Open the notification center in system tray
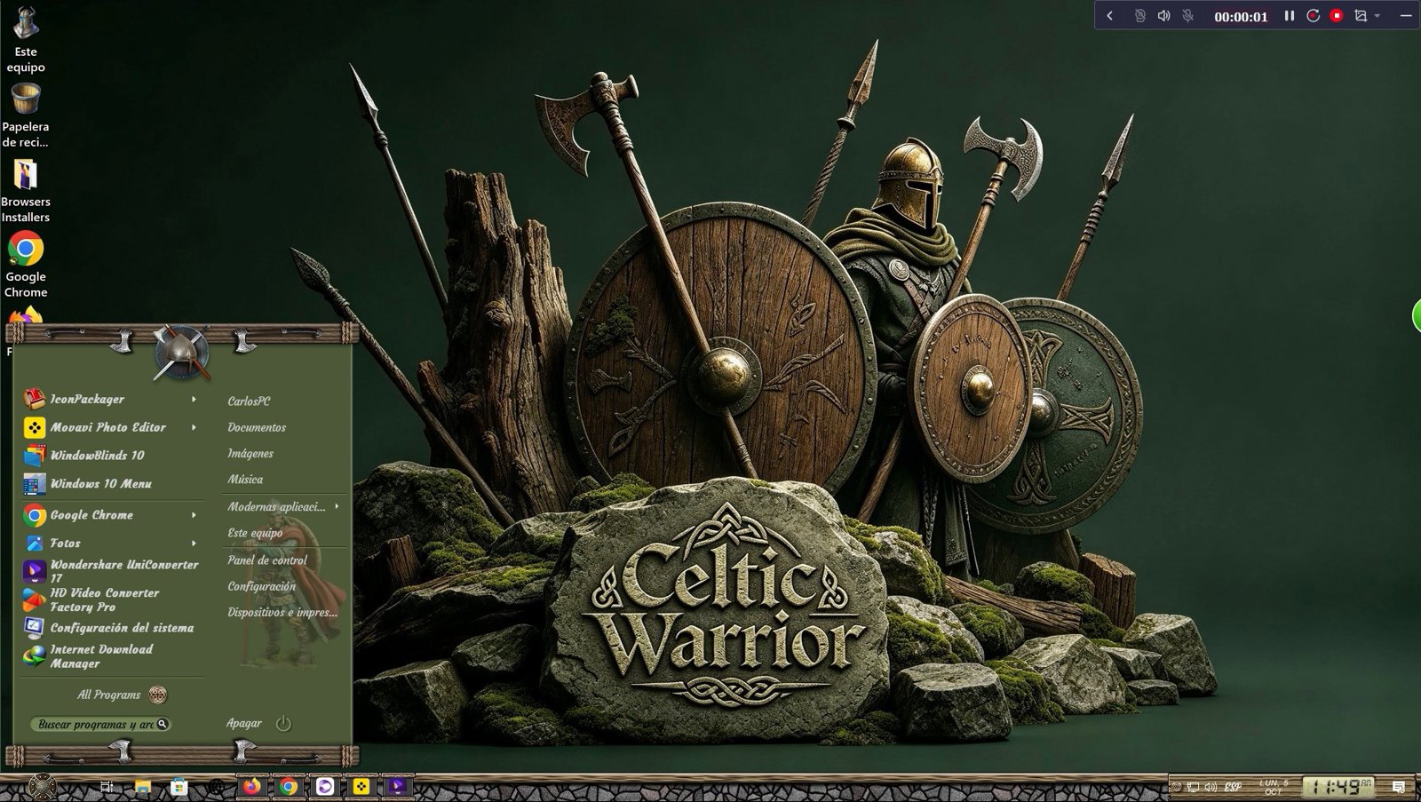The width and height of the screenshot is (1421, 802). tap(1399, 787)
